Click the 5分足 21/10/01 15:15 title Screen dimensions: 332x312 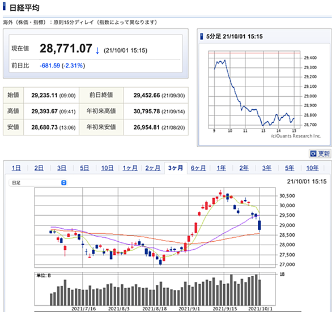coord(235,37)
